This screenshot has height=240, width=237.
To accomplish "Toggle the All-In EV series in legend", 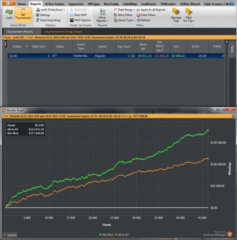I will [124, 234].
